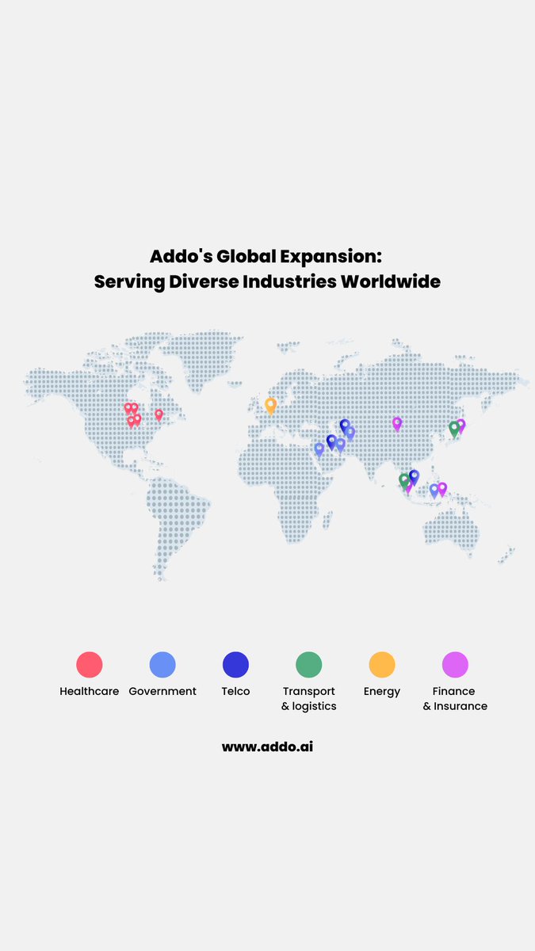Select the dark-blue Telco pin in Southeast Asia
Image resolution: width=535 pixels, height=951 pixels.
coord(414,477)
